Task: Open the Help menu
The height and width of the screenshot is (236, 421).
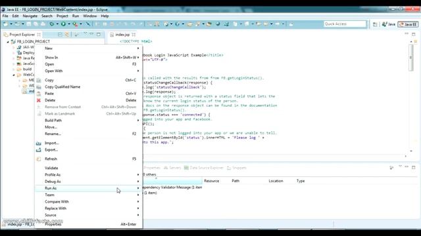Action: [x=105, y=16]
